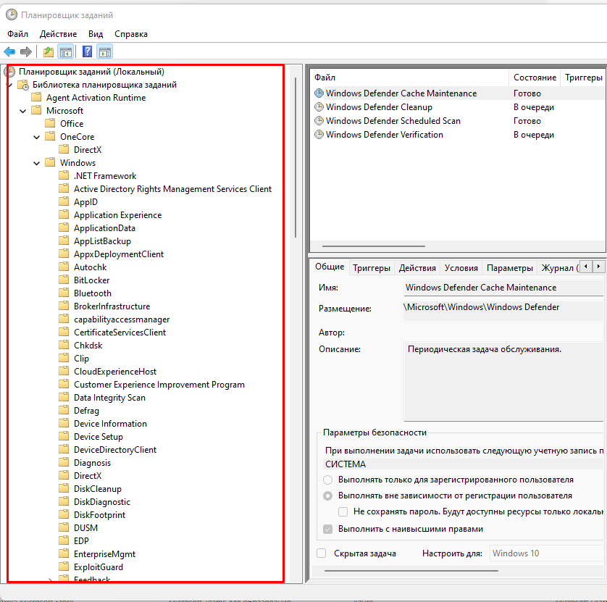Image resolution: width=607 pixels, height=602 pixels.
Task: Click the folder icon next to DiskCleanup
Action: (64, 488)
